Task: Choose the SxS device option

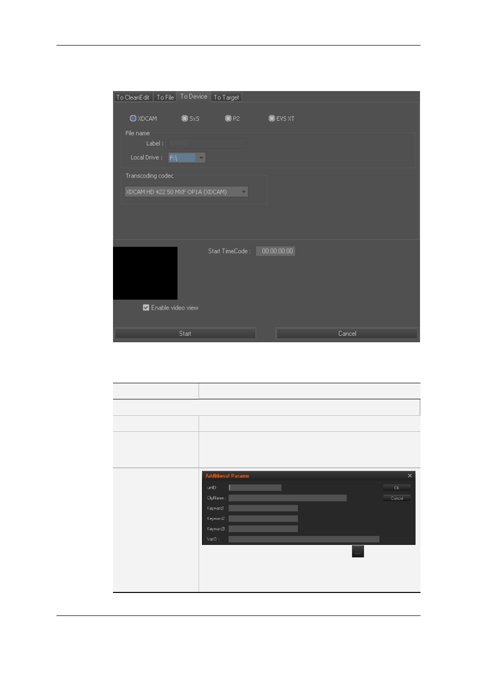Action: click(x=184, y=119)
